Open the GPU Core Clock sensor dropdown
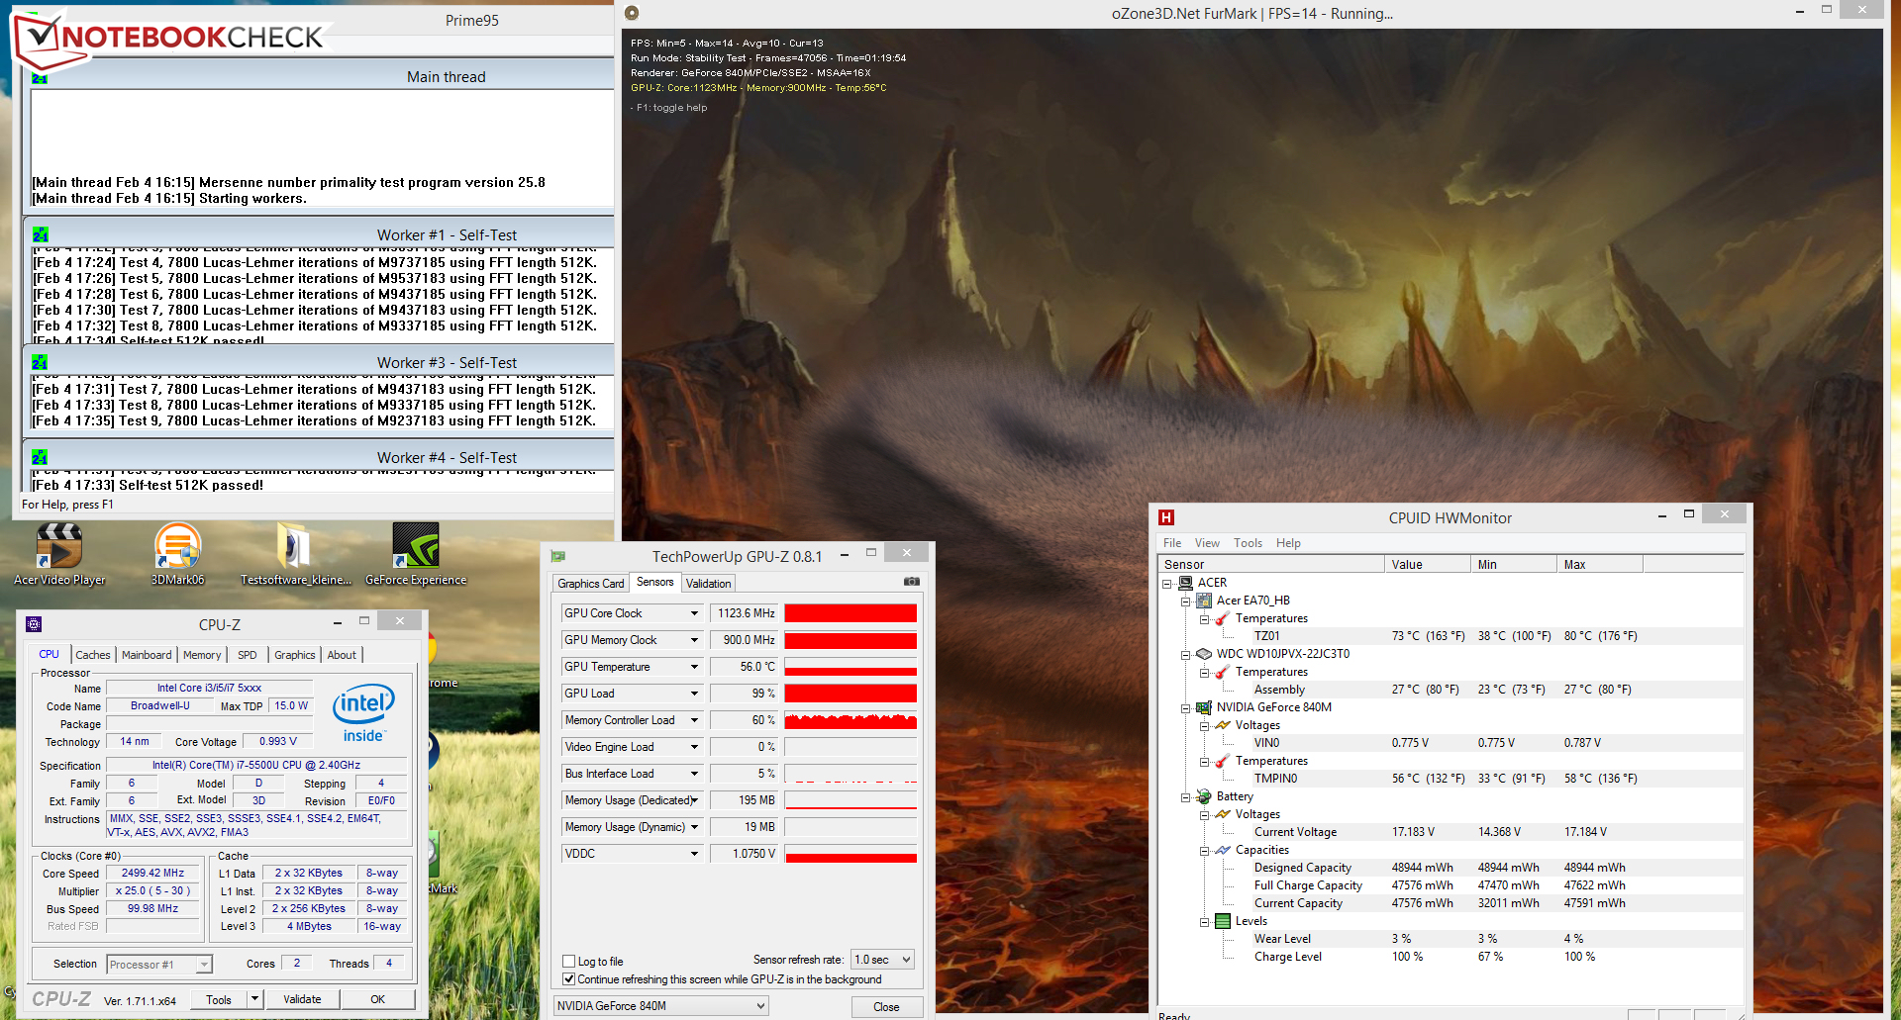This screenshot has height=1020, width=1901. [x=694, y=613]
